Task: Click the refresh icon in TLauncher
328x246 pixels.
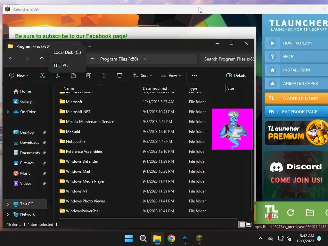Action: point(291,213)
